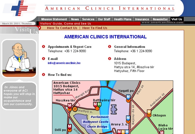Open Our Staff page
The image size is (195, 134).
point(104,19)
